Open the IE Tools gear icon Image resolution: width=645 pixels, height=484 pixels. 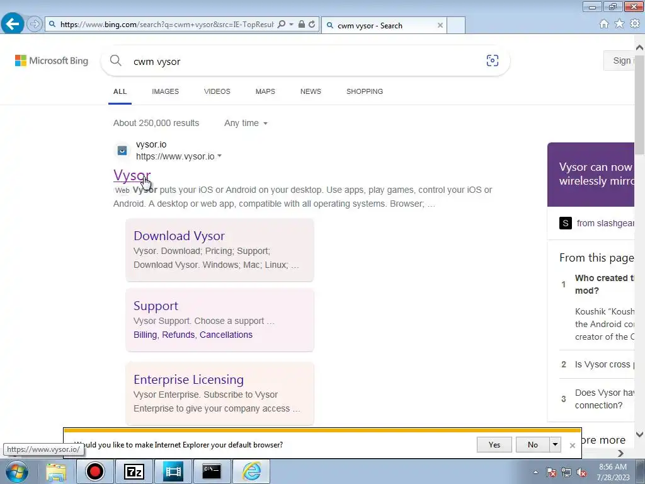click(x=635, y=24)
